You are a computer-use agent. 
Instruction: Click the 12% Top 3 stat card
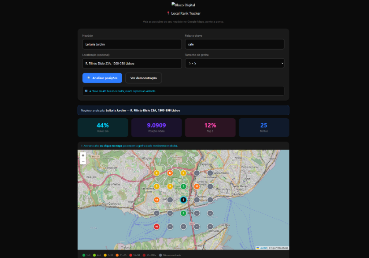[210, 128]
